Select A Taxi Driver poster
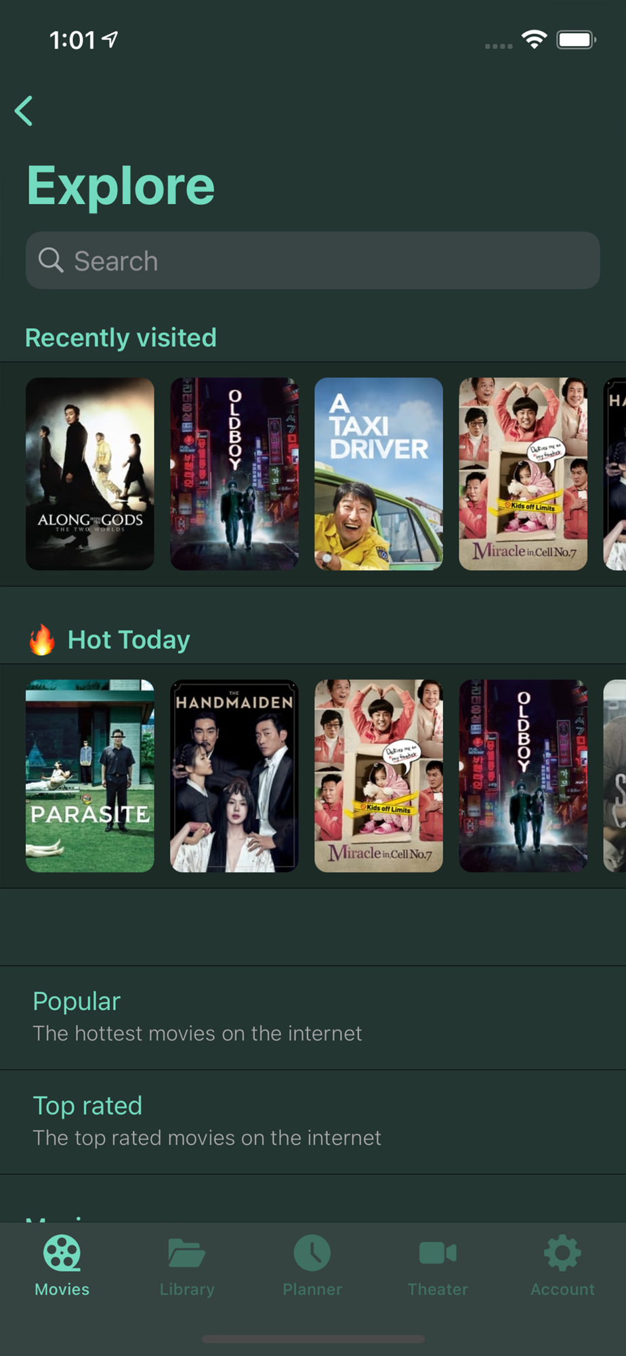The width and height of the screenshot is (626, 1356). coord(379,474)
